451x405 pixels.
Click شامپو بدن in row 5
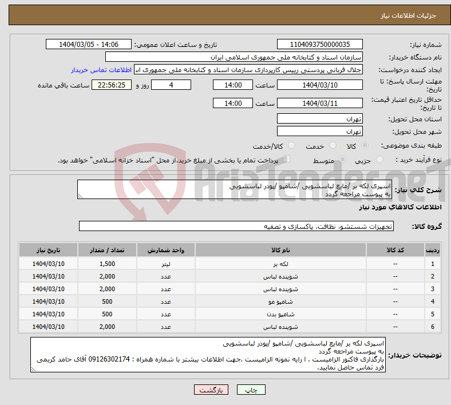(x=280, y=315)
